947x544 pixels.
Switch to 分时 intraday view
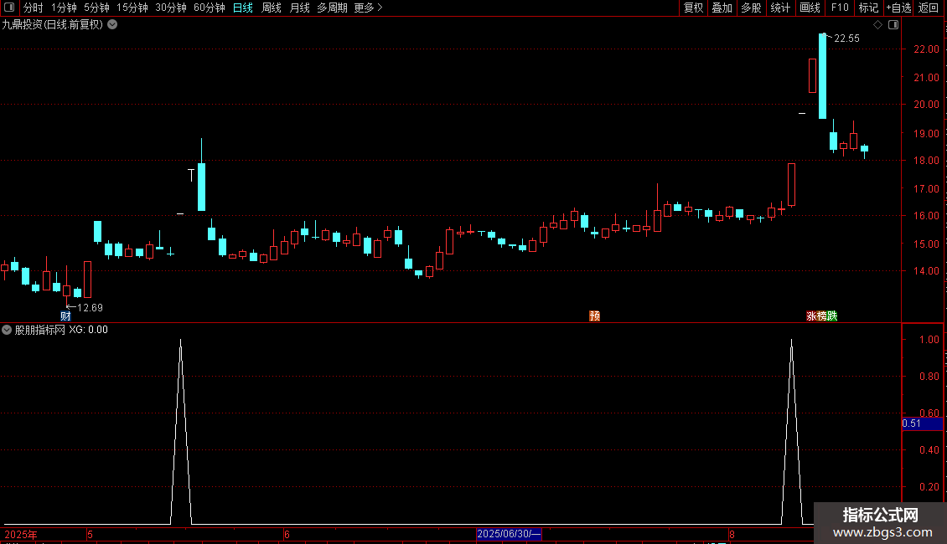point(34,8)
